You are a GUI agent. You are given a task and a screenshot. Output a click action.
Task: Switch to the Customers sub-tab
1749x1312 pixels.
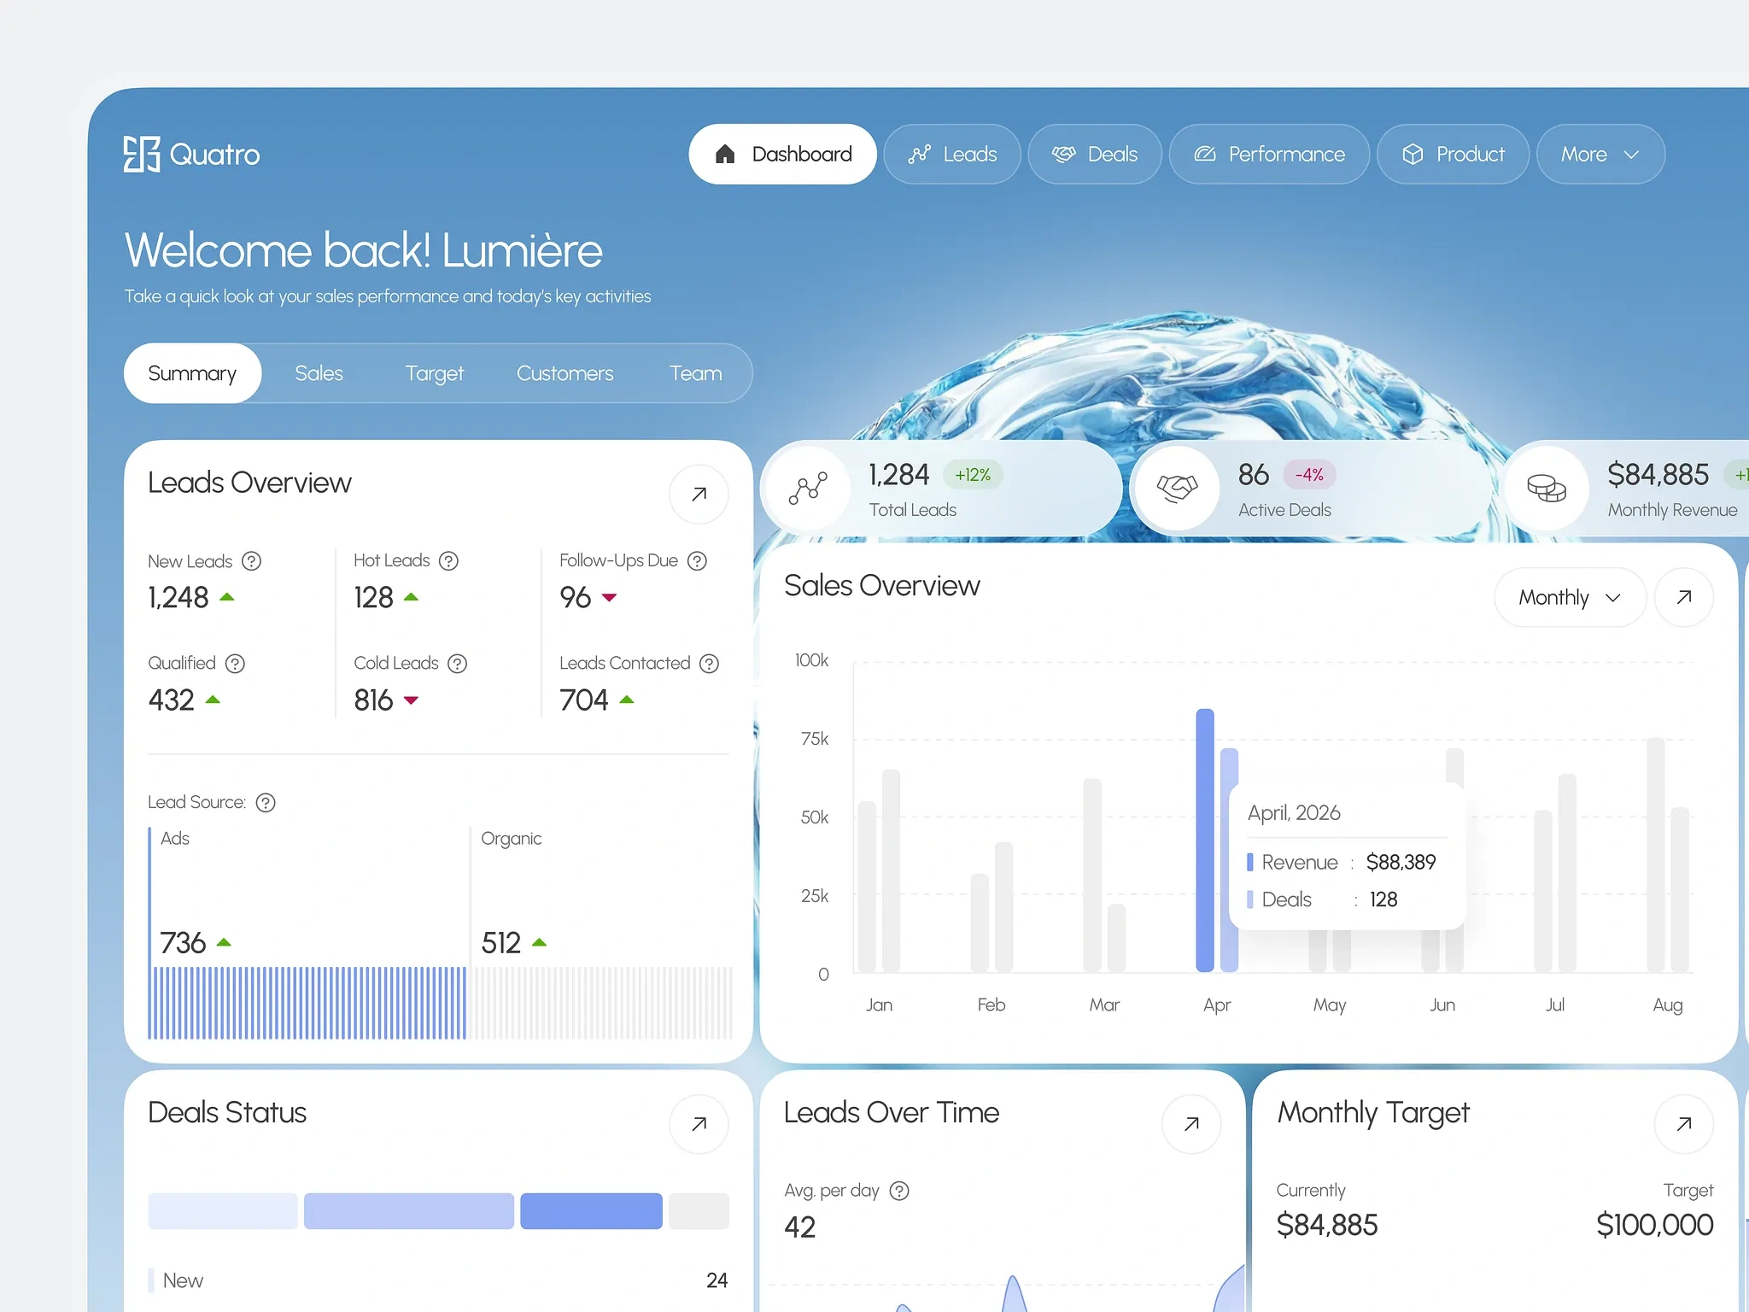coord(564,373)
